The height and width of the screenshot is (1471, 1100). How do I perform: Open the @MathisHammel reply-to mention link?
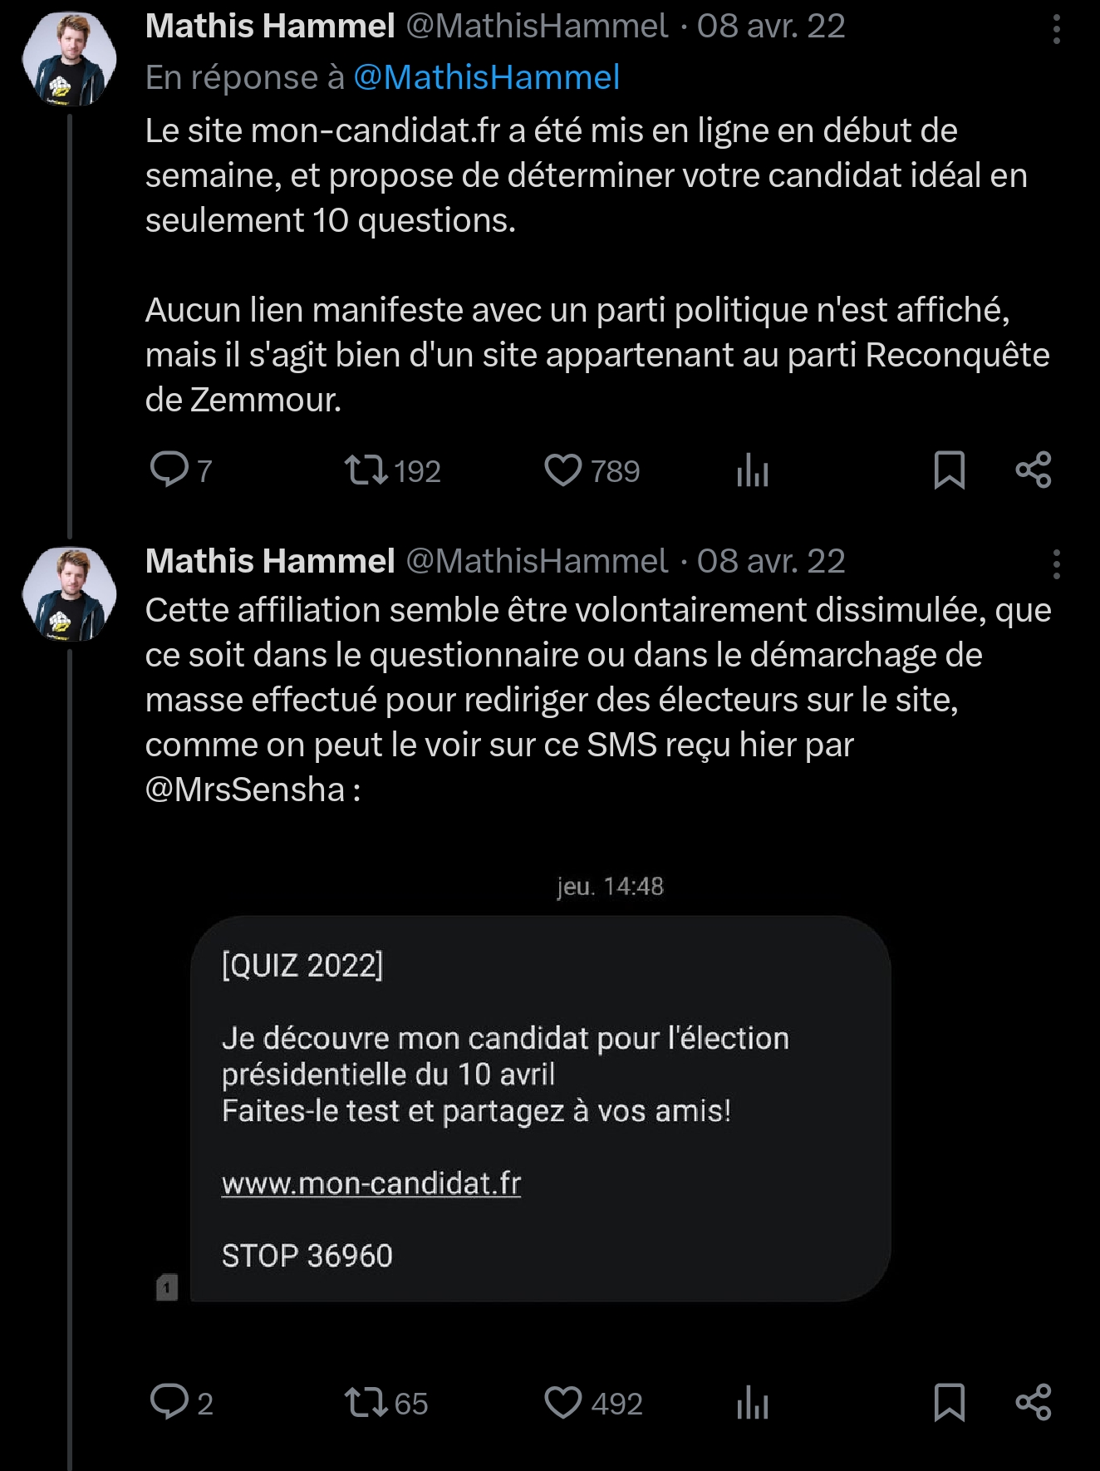(486, 77)
